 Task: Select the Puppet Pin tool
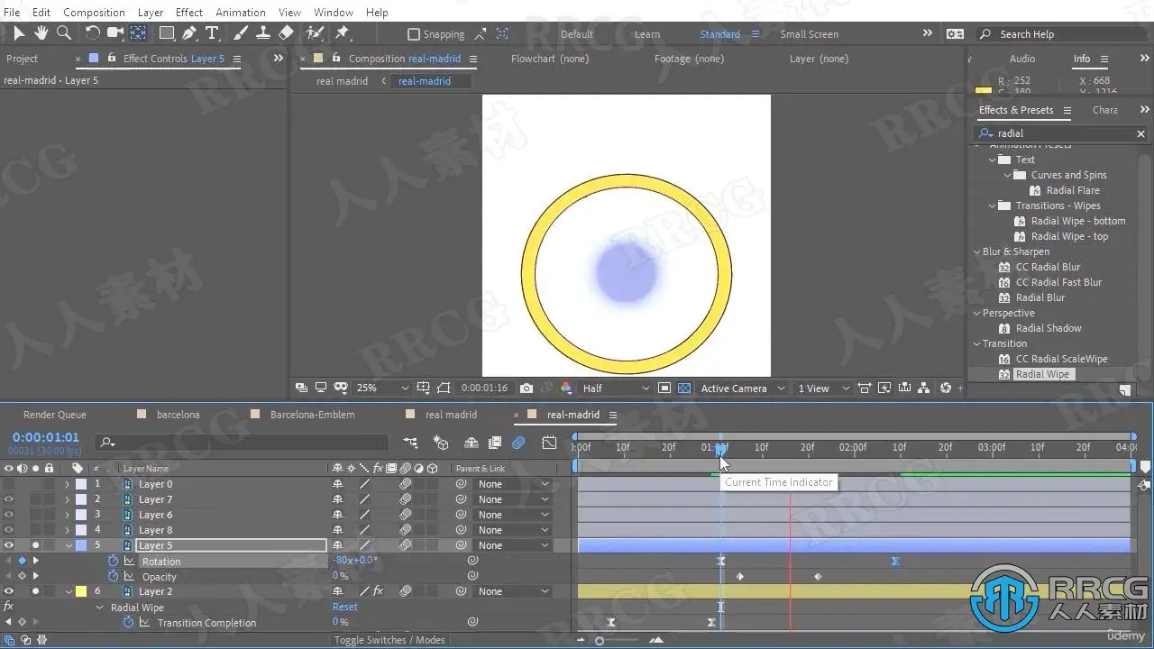343,33
